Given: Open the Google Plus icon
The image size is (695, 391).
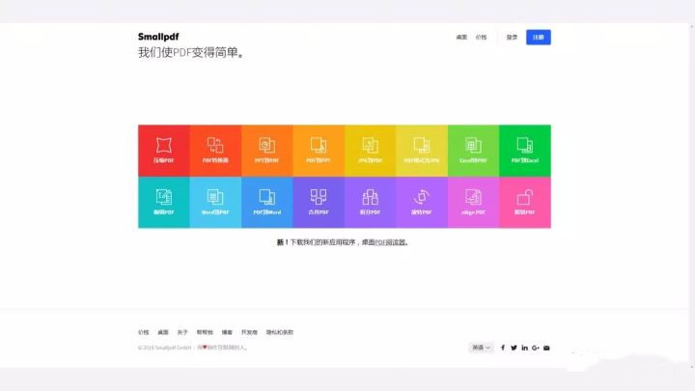Looking at the screenshot, I should tap(536, 348).
